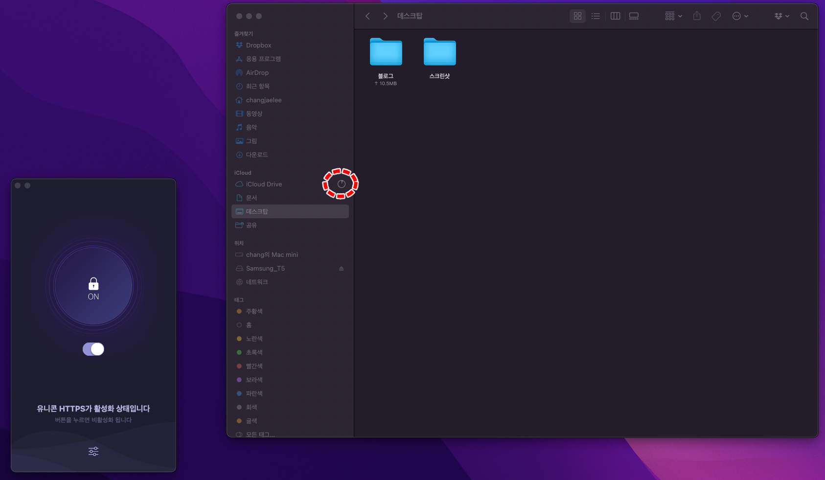This screenshot has width=825, height=480.
Task: Filter by the 초록색 tag
Action: (290, 352)
